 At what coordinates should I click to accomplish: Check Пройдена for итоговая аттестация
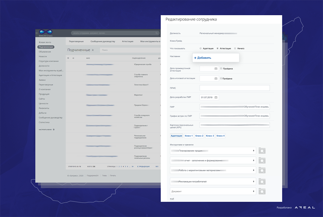[x=221, y=78]
